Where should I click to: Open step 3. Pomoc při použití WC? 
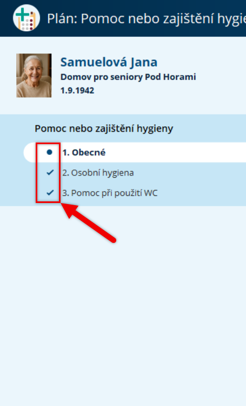point(110,193)
